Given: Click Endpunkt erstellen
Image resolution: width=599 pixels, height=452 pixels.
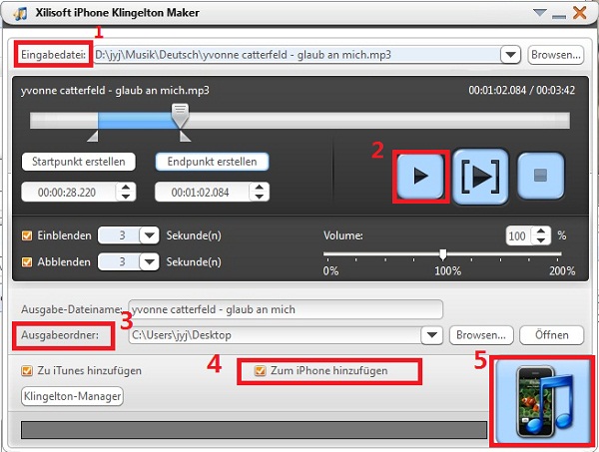Looking at the screenshot, I should click(x=212, y=162).
